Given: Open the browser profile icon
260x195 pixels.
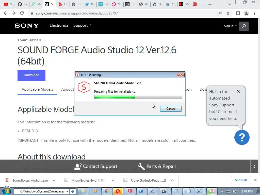Looking at the screenshot, I should pyautogui.click(x=246, y=13).
